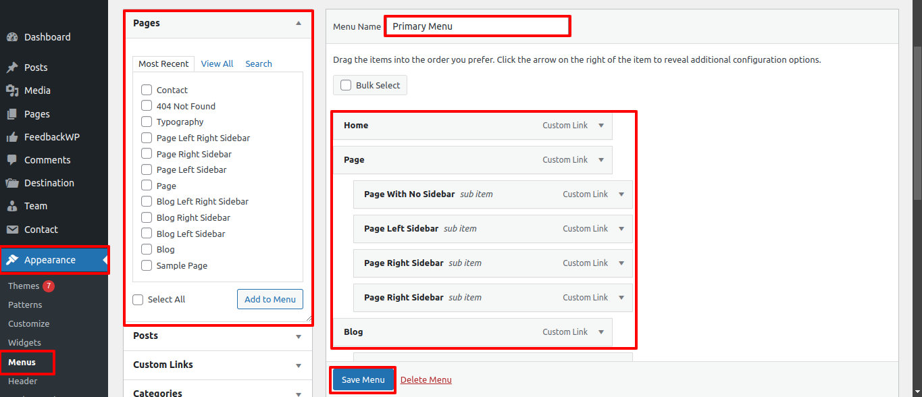Tick the Sample Page checkbox
This screenshot has width=922, height=397.
click(x=147, y=265)
